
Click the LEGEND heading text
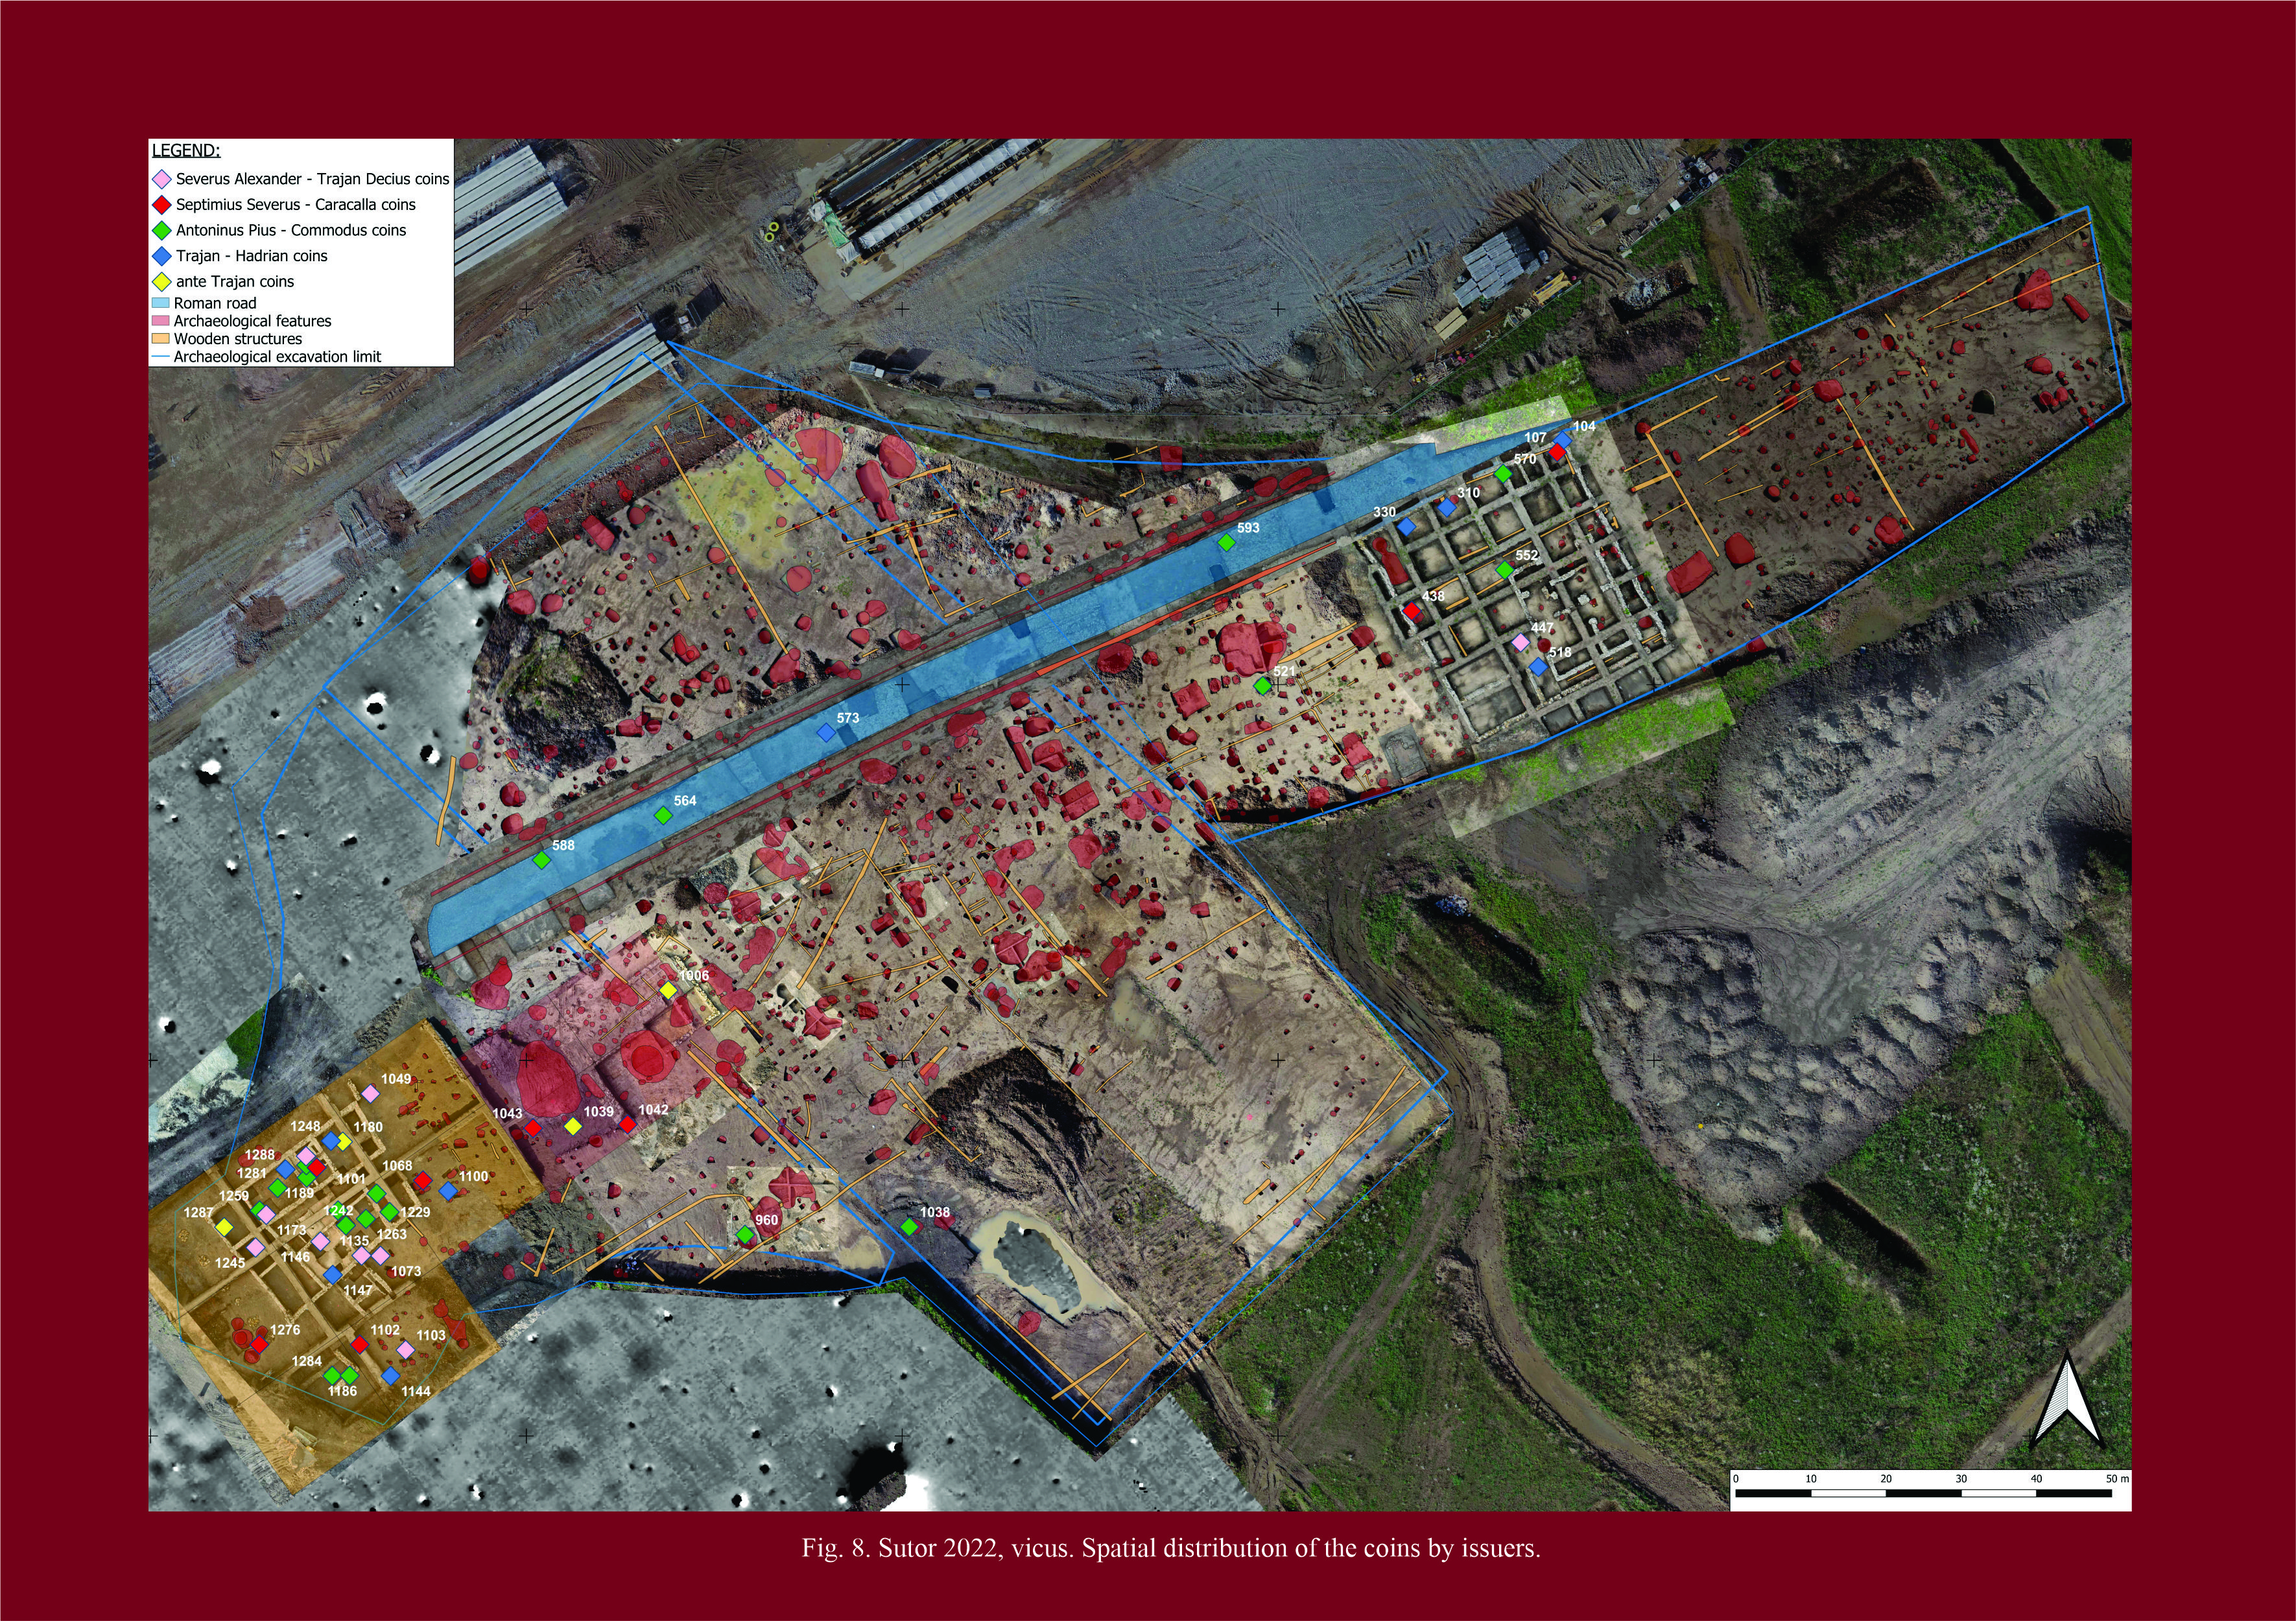click(186, 151)
